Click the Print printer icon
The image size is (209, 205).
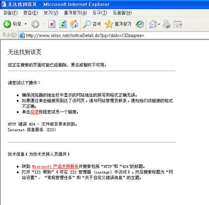point(167,24)
